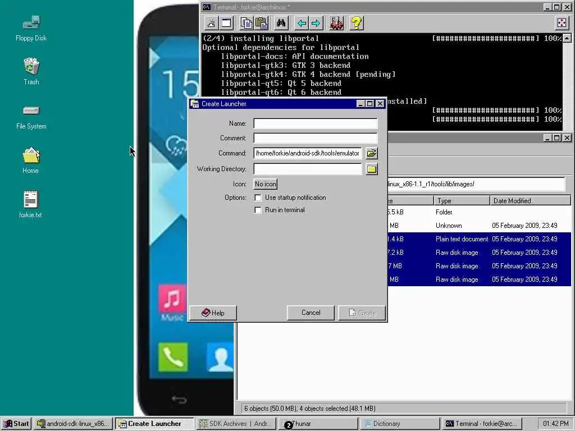Enable Use startup notification checkbox
575x431 pixels.
pos(258,198)
